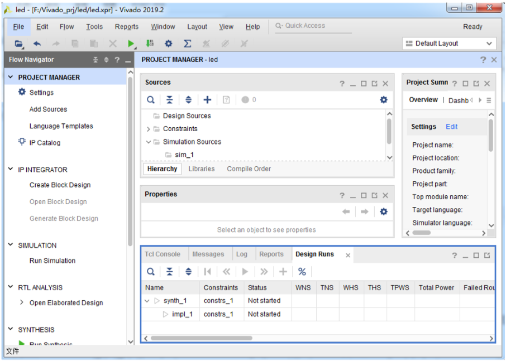Screen dimensions: 506x361
Task: Click the percent icon in Design Runs
Action: click(x=302, y=272)
